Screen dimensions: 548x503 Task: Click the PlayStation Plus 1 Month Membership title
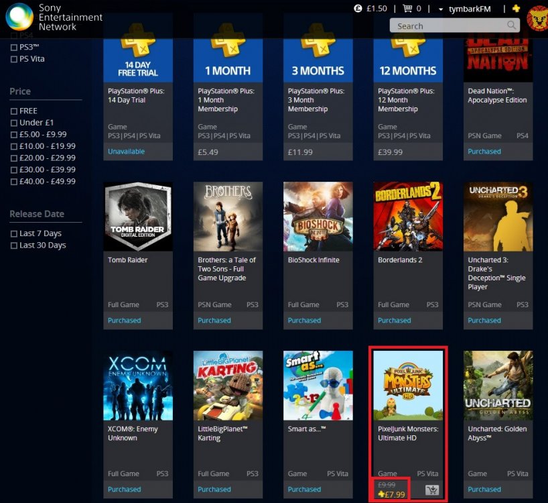226,100
